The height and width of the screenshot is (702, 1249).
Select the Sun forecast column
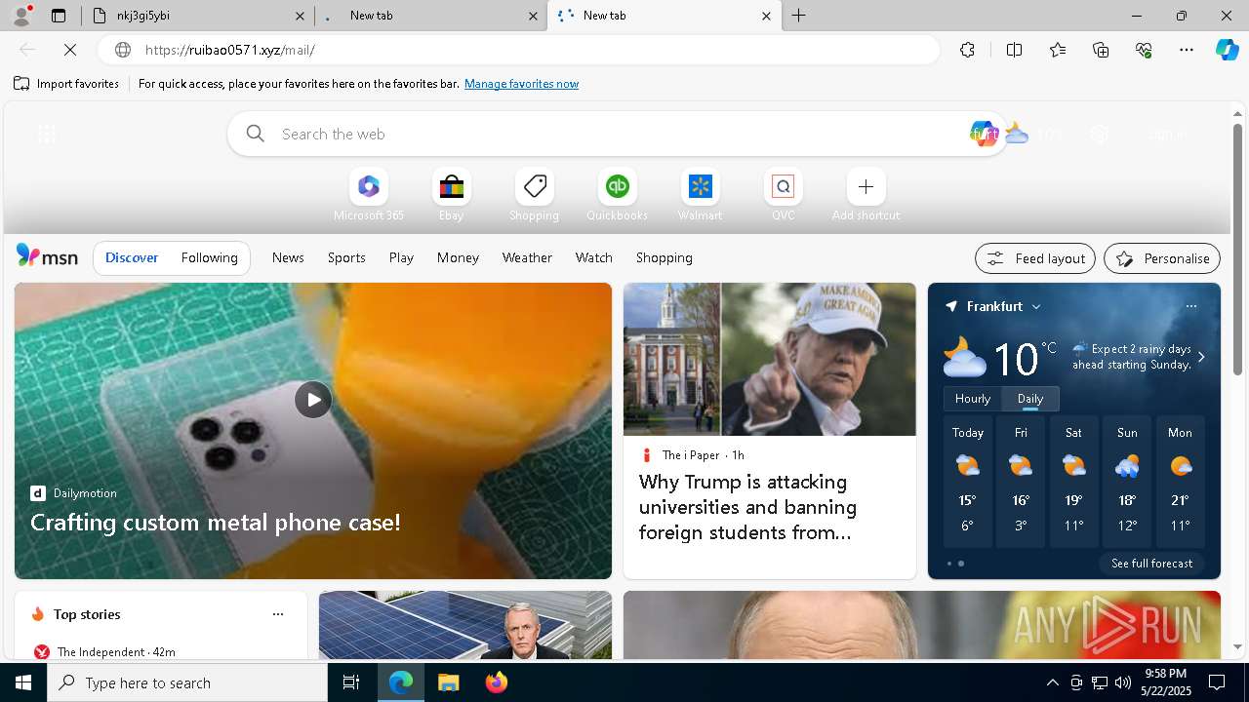click(x=1127, y=482)
